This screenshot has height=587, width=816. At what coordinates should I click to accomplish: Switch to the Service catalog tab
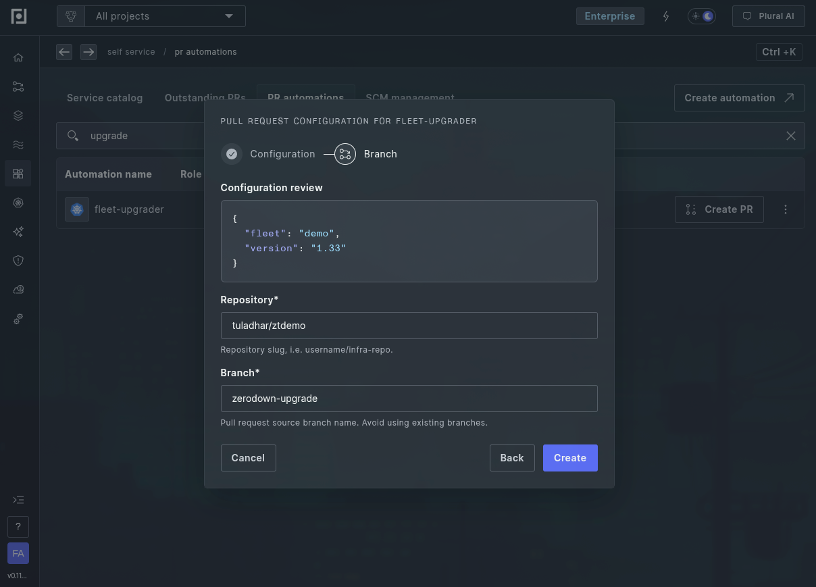tap(105, 98)
